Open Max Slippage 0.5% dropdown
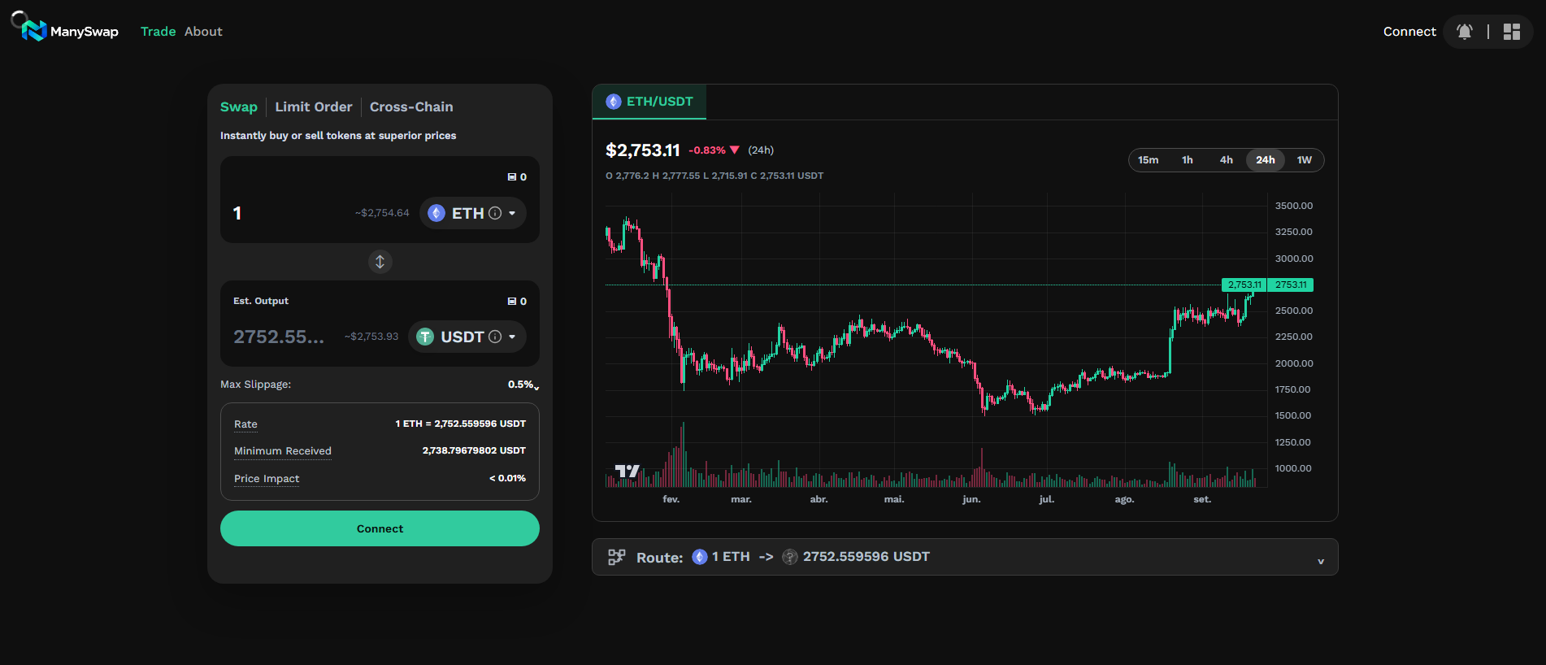Image resolution: width=1546 pixels, height=665 pixels. [523, 385]
